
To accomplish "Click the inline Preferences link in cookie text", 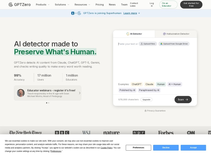I will [x=56, y=151].
